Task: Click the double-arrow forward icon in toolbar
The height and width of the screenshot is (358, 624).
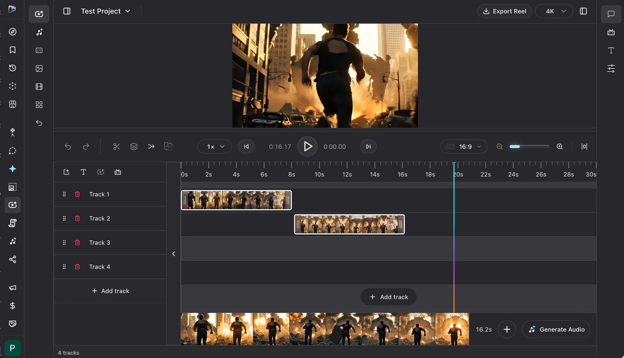Action: click(151, 147)
